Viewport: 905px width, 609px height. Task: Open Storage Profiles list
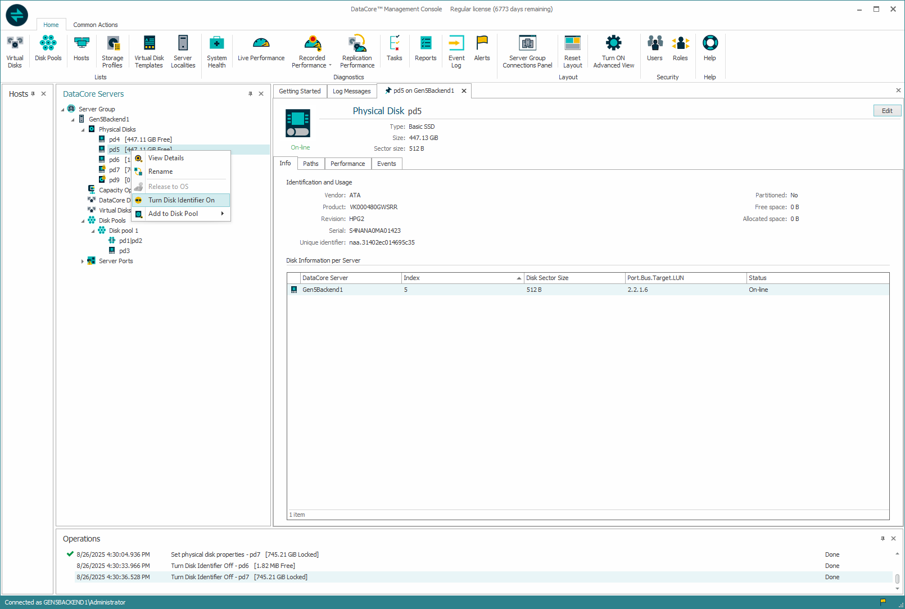click(x=112, y=51)
